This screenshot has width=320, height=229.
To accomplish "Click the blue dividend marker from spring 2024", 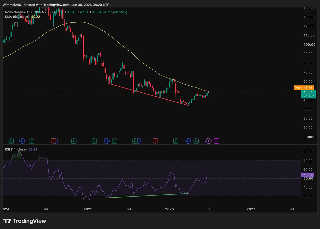I will coord(22,141).
